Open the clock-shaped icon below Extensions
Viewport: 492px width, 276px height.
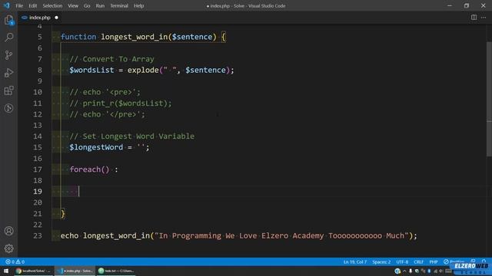(x=8, y=108)
